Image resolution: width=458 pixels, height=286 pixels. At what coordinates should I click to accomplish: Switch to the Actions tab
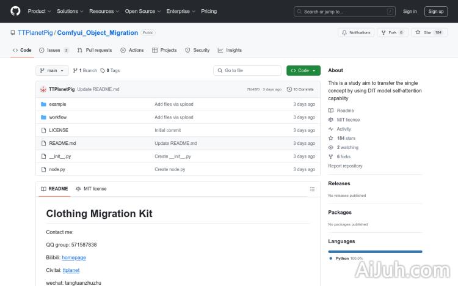132,50
